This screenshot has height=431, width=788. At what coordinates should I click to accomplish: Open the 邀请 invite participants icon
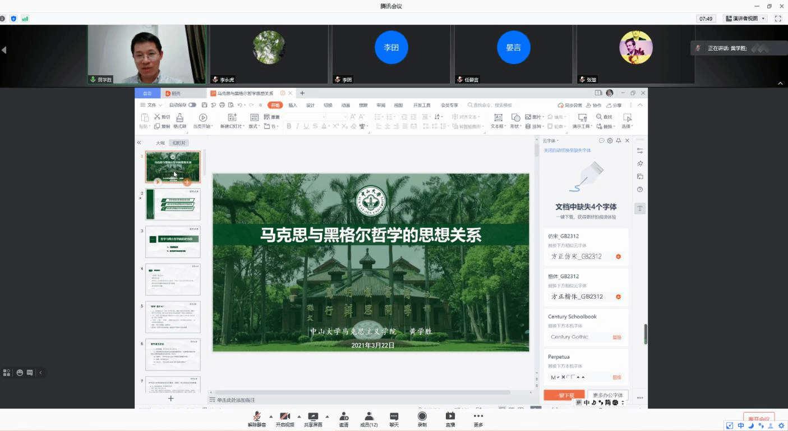(344, 416)
